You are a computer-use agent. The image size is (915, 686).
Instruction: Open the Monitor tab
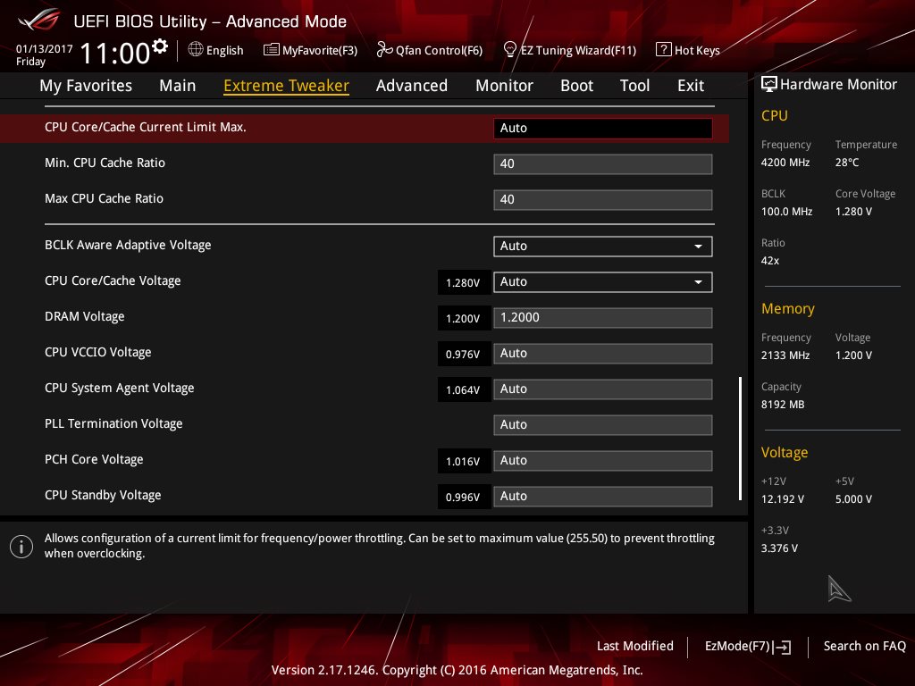(x=504, y=86)
